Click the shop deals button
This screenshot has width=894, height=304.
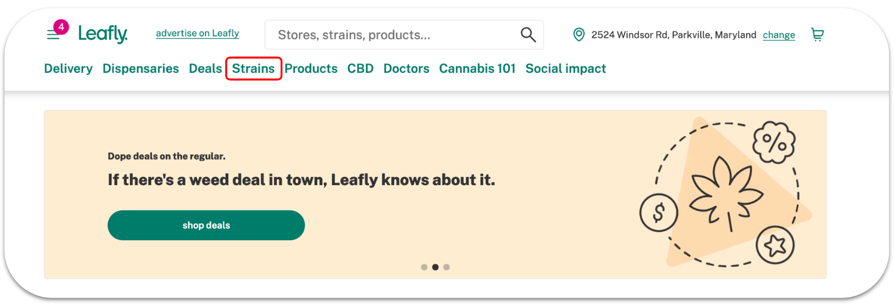pos(206,225)
